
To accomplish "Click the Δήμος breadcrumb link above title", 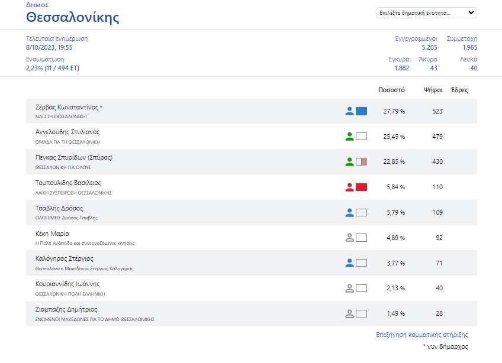I will [37, 4].
